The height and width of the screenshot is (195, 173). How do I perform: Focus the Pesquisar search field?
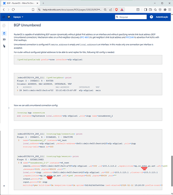[131, 17]
